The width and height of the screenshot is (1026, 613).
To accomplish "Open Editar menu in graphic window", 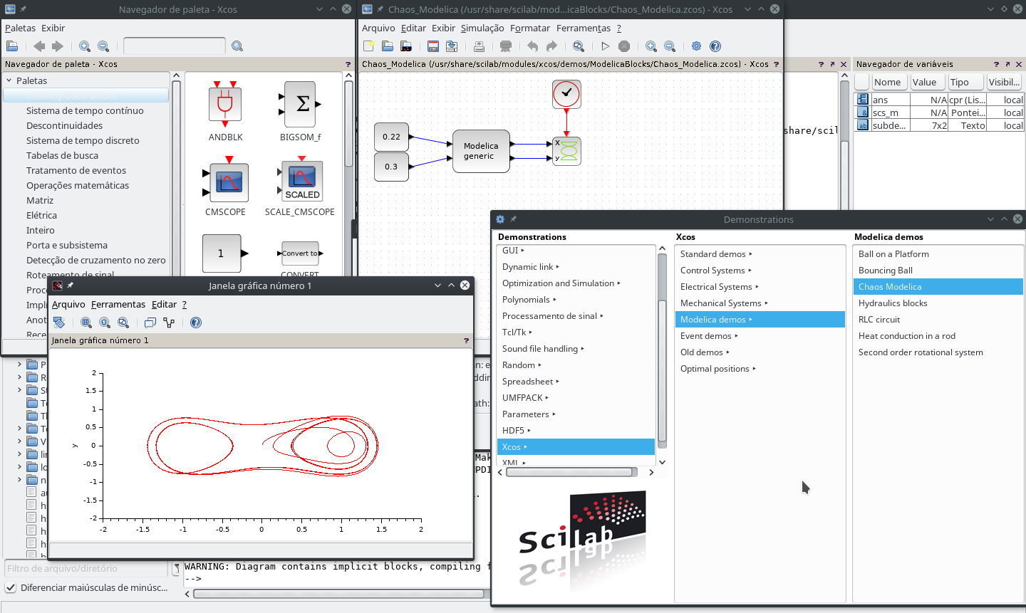I will click(164, 304).
